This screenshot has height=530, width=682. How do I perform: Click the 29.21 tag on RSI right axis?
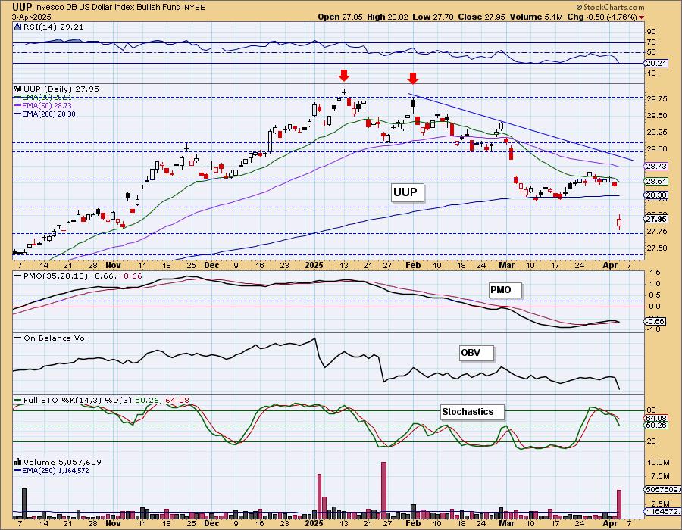coord(656,64)
